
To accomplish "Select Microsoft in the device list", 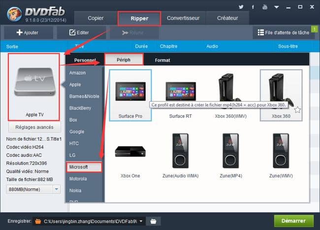I will point(84,167).
